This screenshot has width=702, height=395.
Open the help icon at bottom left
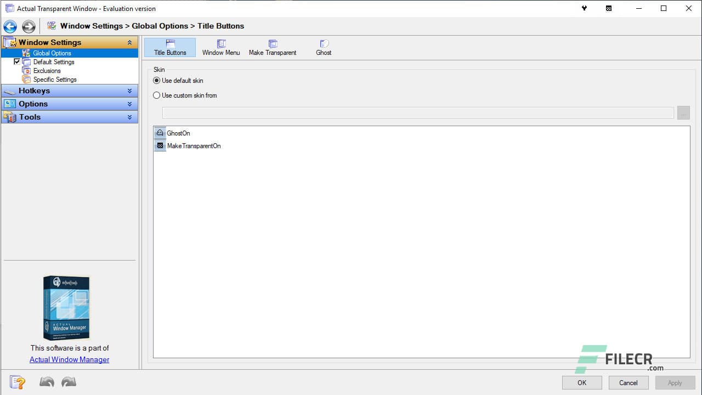tap(18, 382)
